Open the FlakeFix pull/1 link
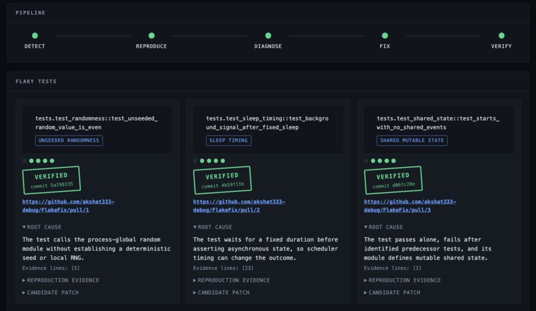Viewport: 536px width, 311px height. click(68, 206)
